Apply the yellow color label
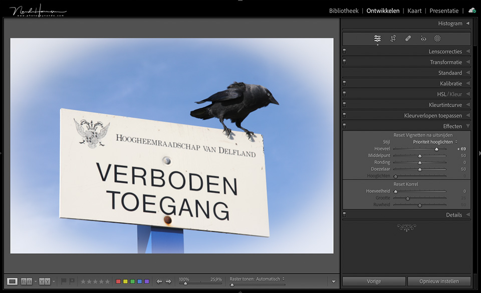 tap(125, 281)
